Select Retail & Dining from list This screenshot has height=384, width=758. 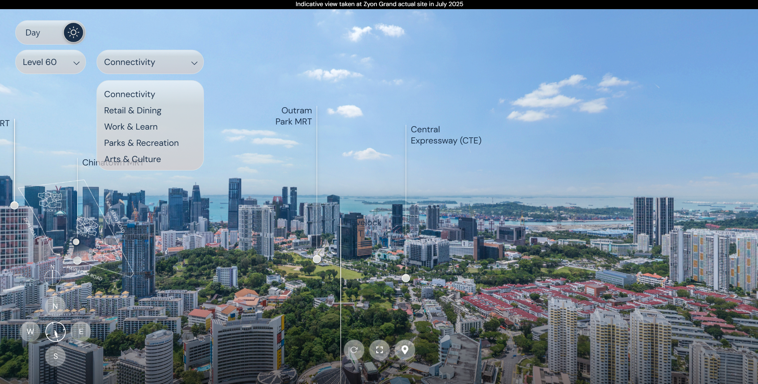click(132, 111)
